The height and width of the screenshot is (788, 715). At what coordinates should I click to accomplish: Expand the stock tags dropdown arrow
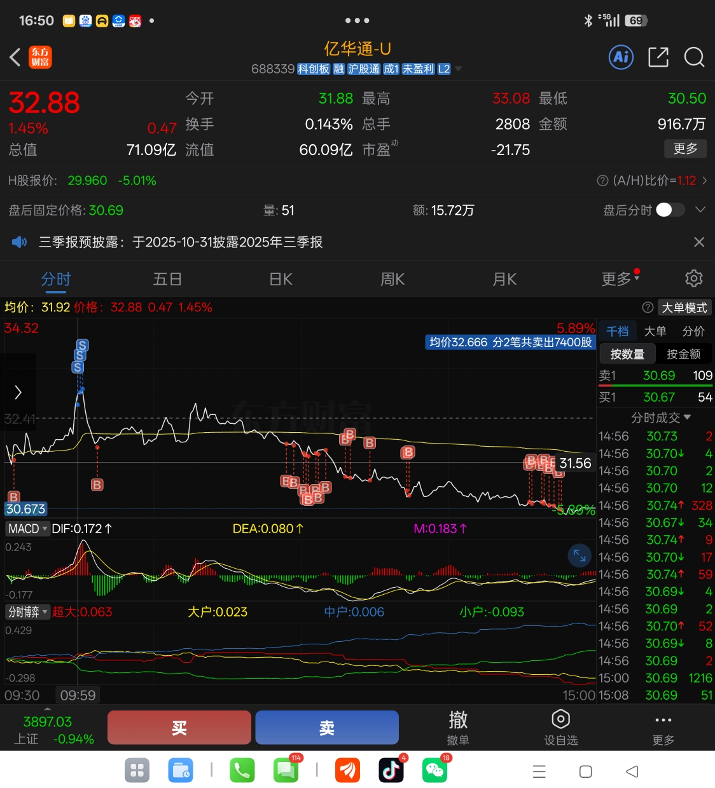(458, 69)
